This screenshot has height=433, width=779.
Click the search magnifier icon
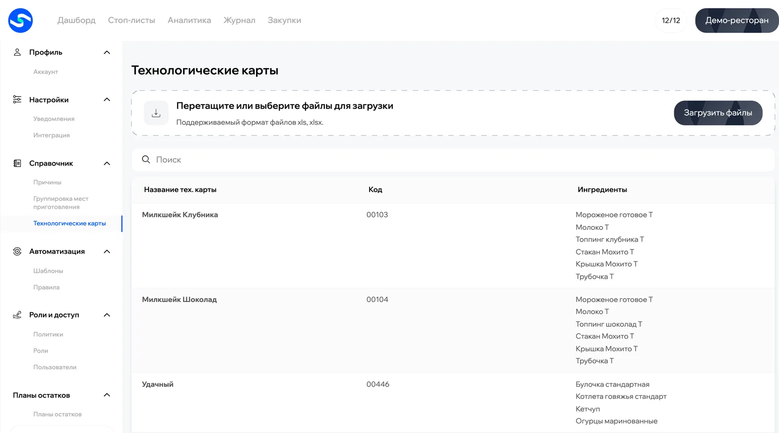coord(146,159)
